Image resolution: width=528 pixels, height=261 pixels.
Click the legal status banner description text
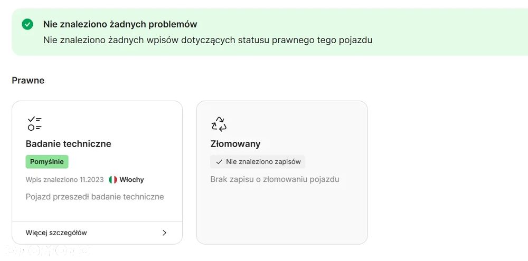(208, 40)
